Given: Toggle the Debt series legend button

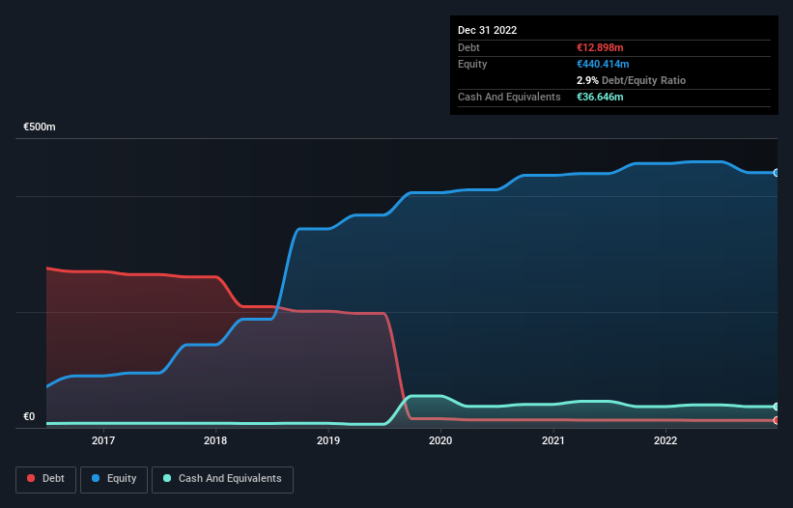Looking at the screenshot, I should tap(45, 479).
